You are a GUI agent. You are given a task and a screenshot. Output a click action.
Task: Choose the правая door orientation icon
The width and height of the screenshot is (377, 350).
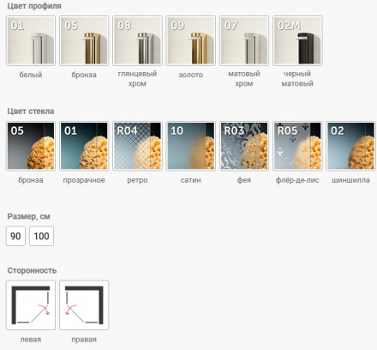[x=84, y=305]
